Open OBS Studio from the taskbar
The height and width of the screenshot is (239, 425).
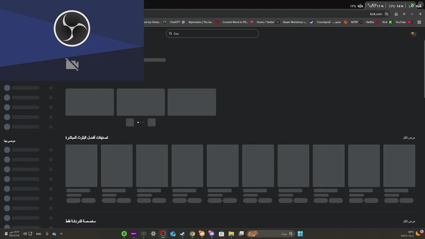tap(163, 234)
